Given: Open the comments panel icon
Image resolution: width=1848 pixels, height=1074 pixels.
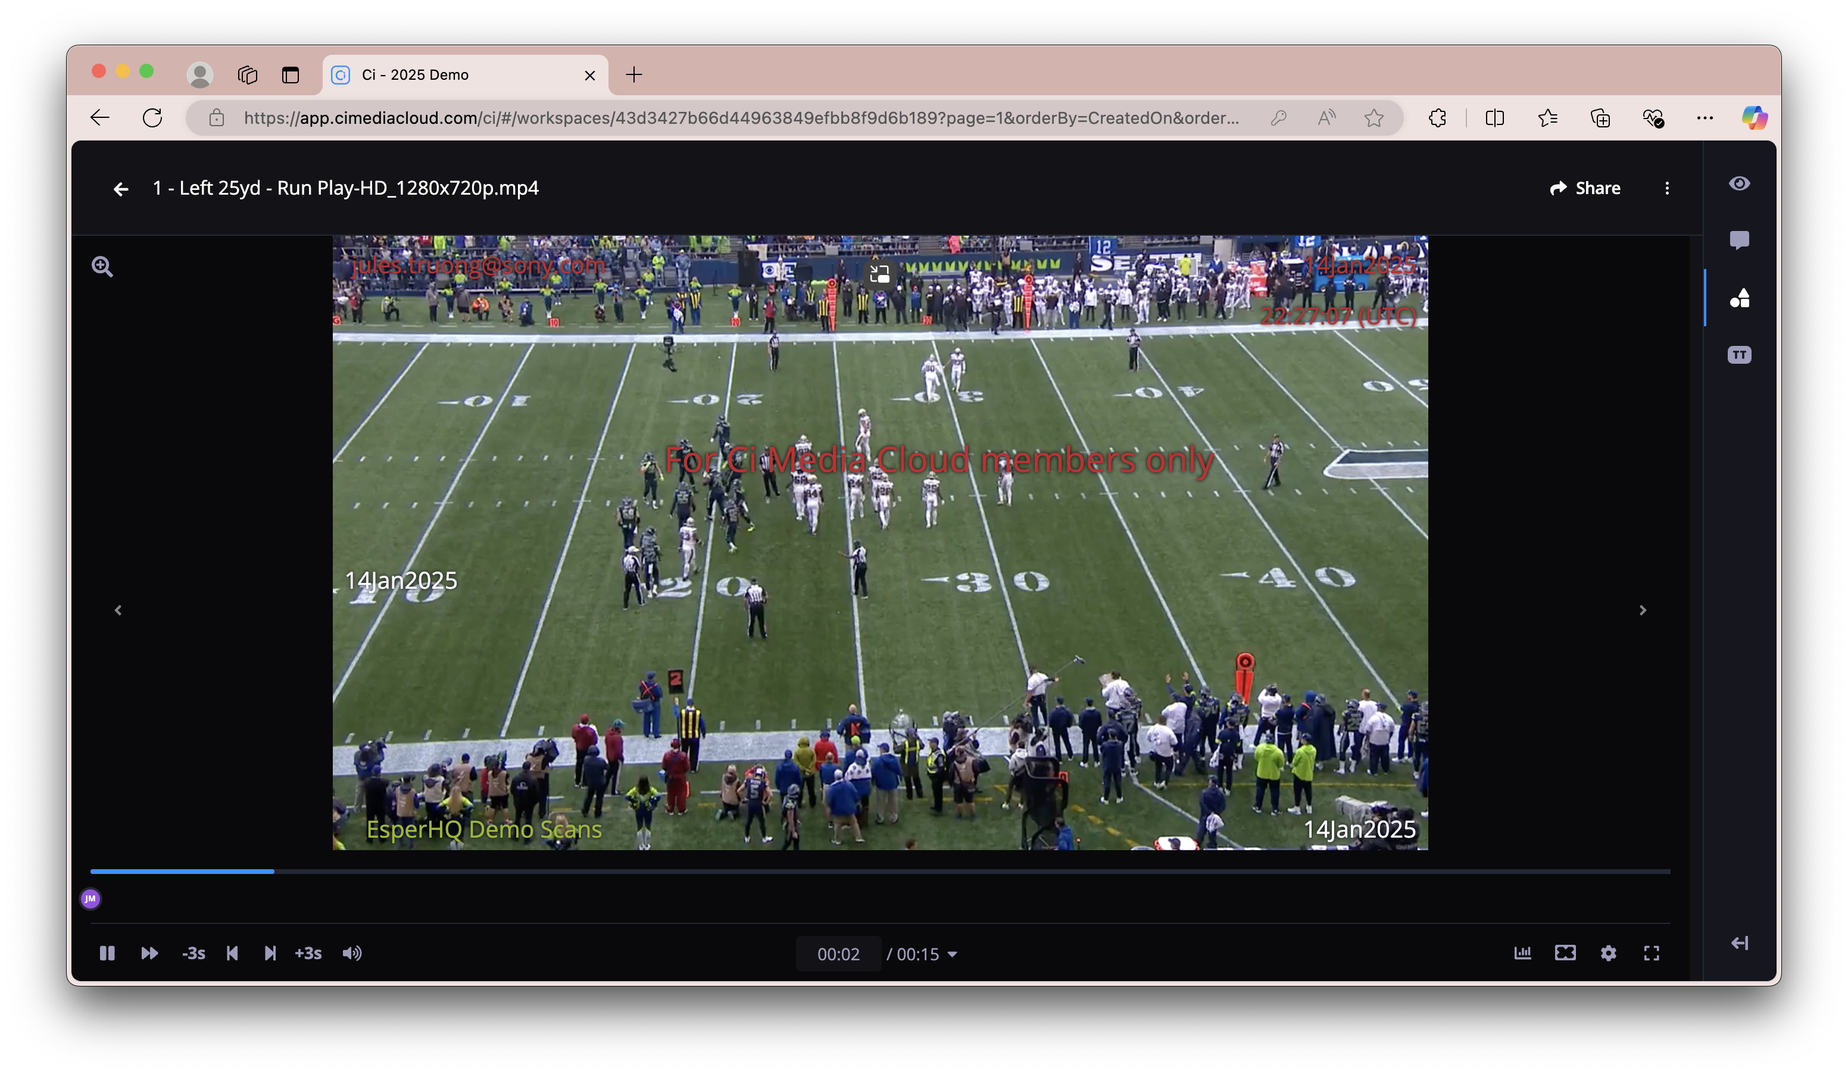Looking at the screenshot, I should click(1738, 240).
